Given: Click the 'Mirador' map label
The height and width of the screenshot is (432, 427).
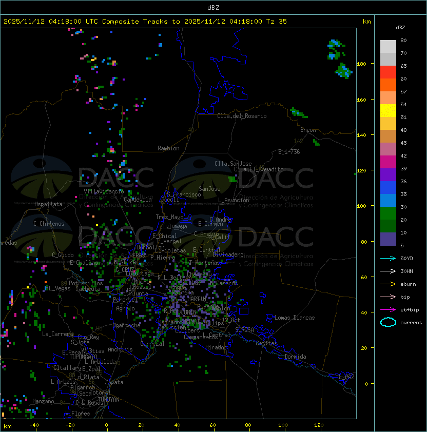Looking at the screenshot, I should 216,347.
